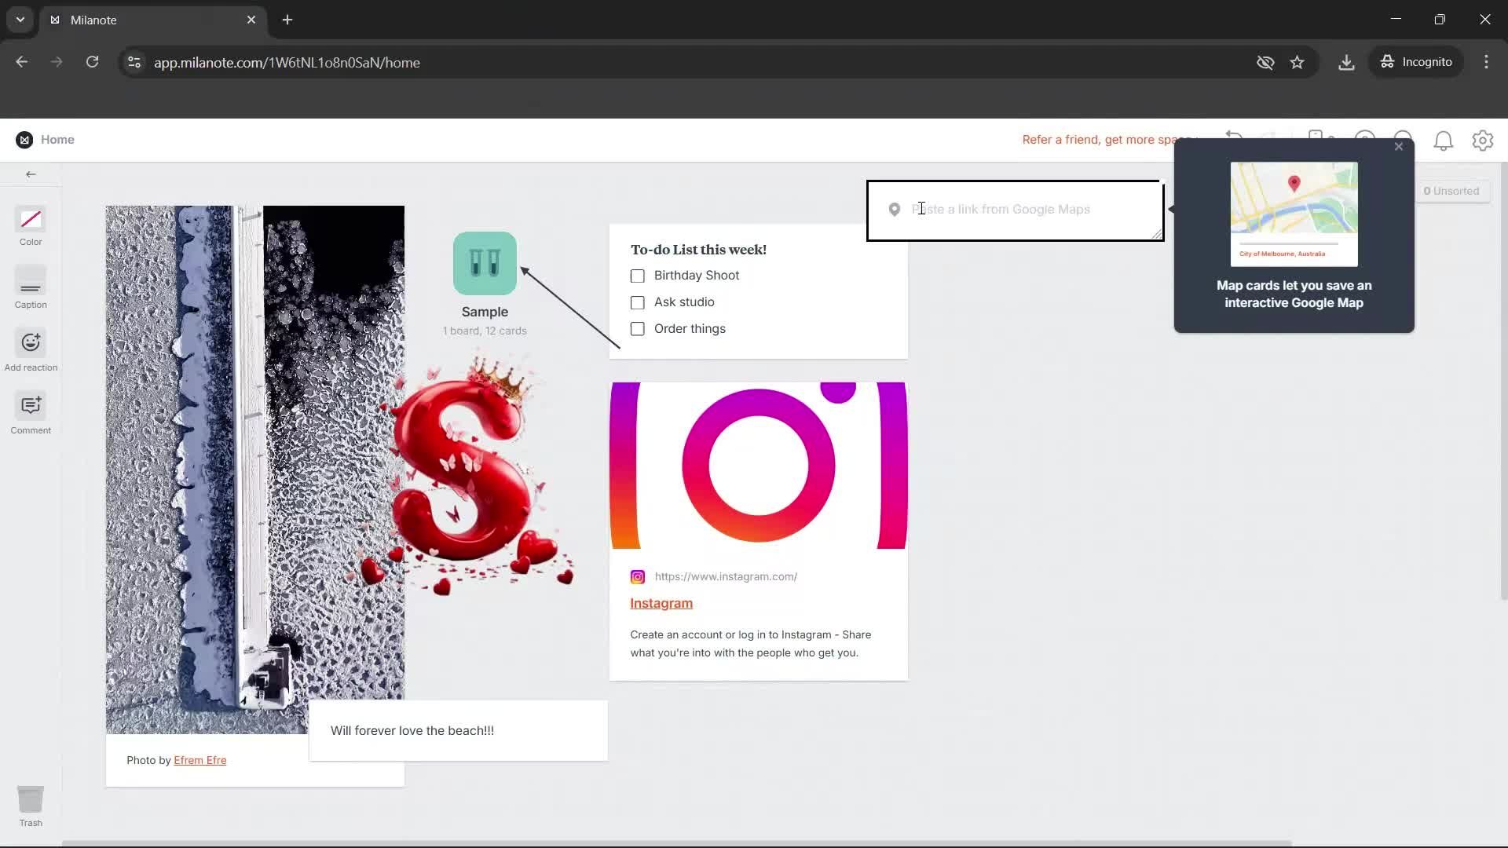Collapse the left sidebar with the back arrow

31,174
